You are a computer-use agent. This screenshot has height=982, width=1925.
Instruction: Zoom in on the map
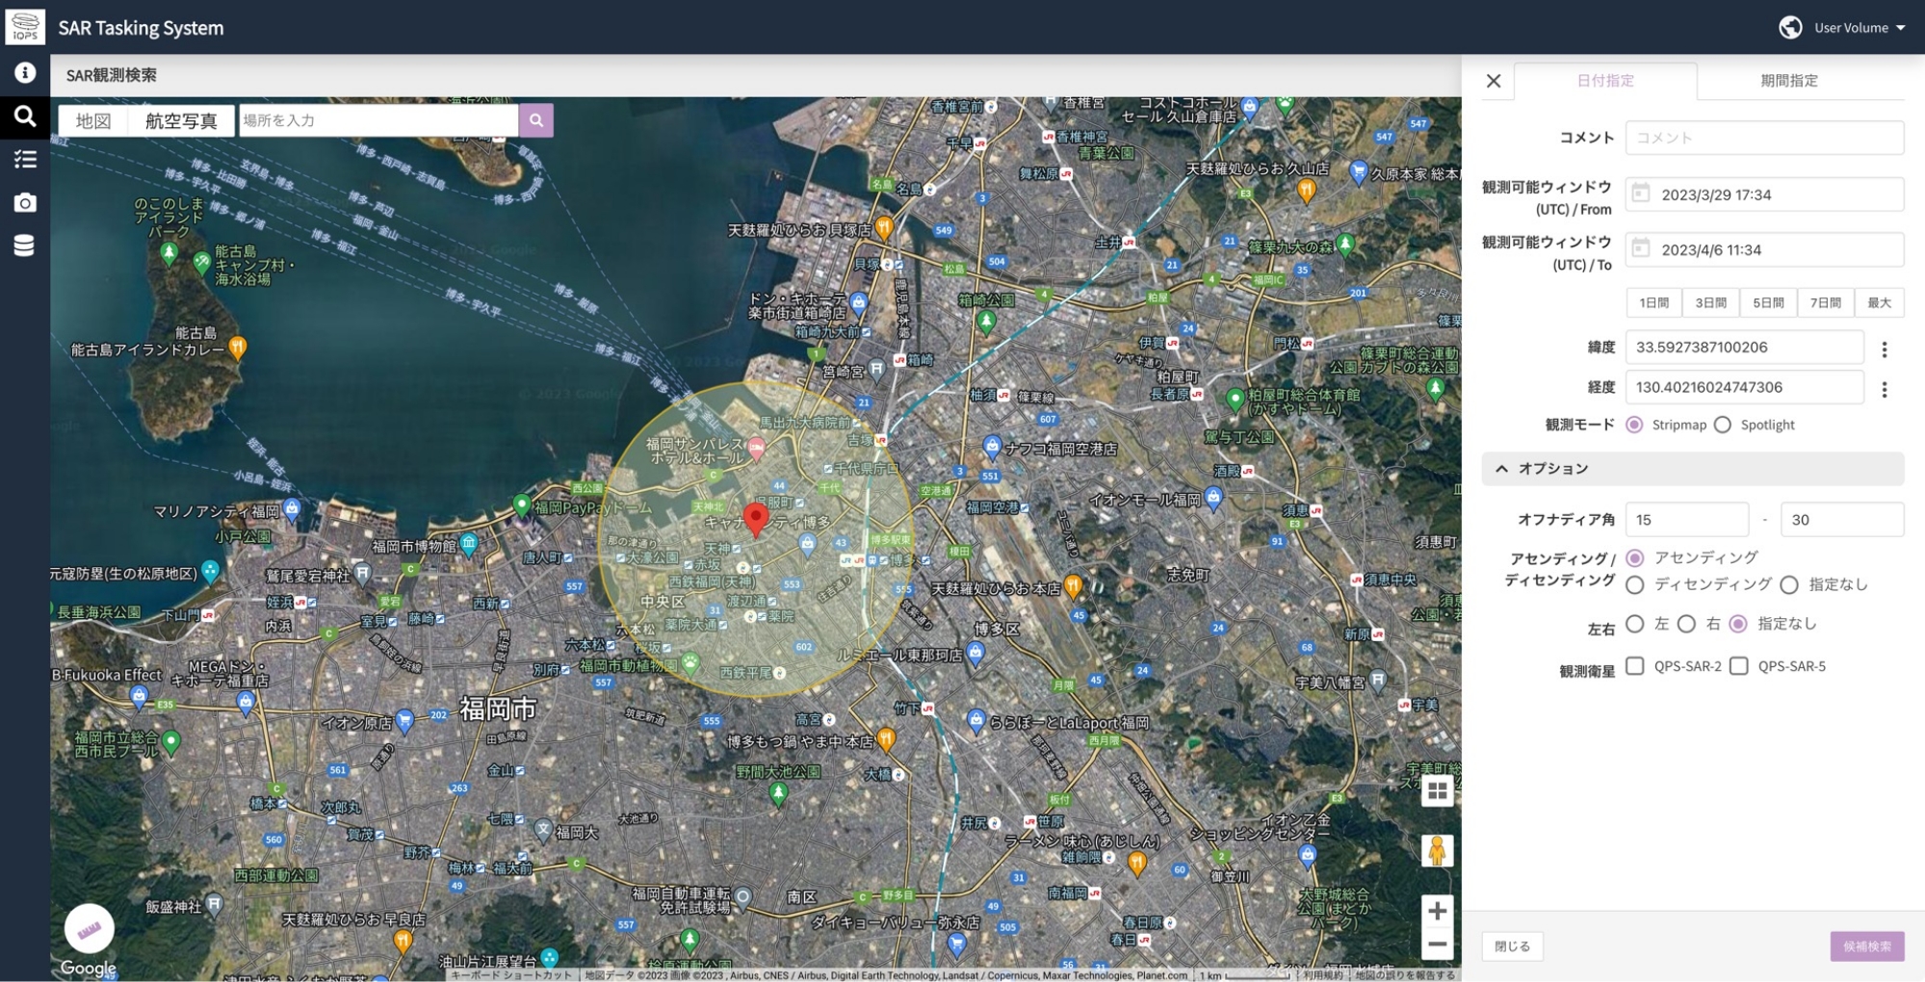pos(1438,911)
